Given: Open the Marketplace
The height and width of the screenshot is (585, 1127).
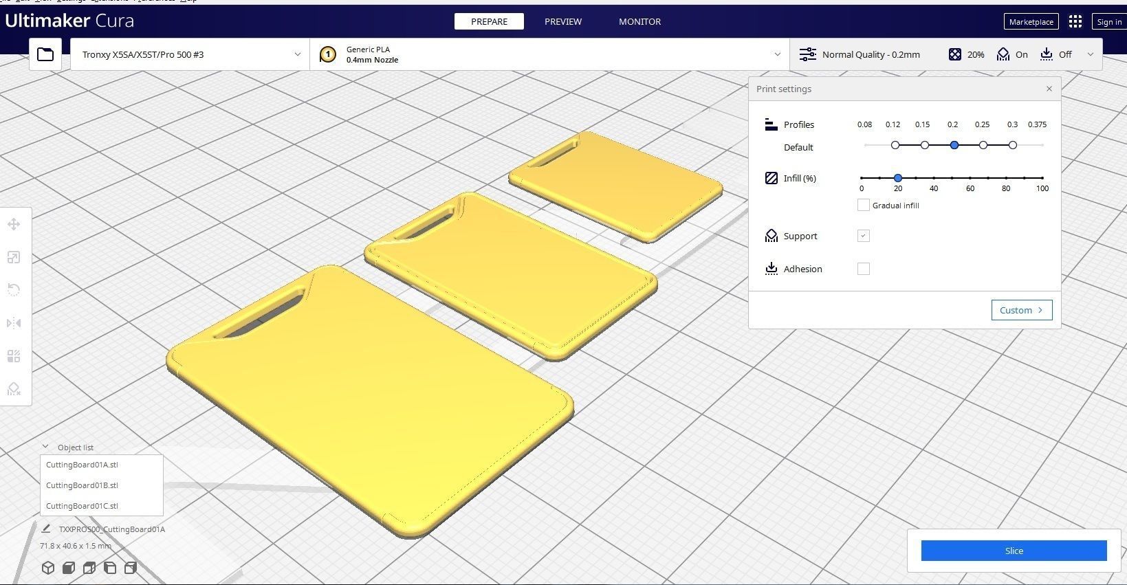Looking at the screenshot, I should click(x=1031, y=21).
